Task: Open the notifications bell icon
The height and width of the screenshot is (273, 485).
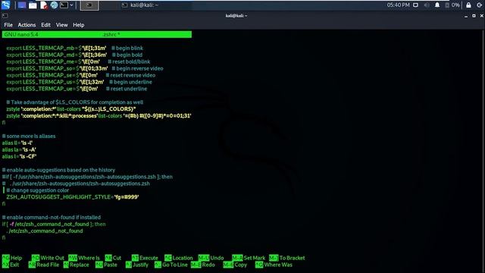Action: point(437,5)
